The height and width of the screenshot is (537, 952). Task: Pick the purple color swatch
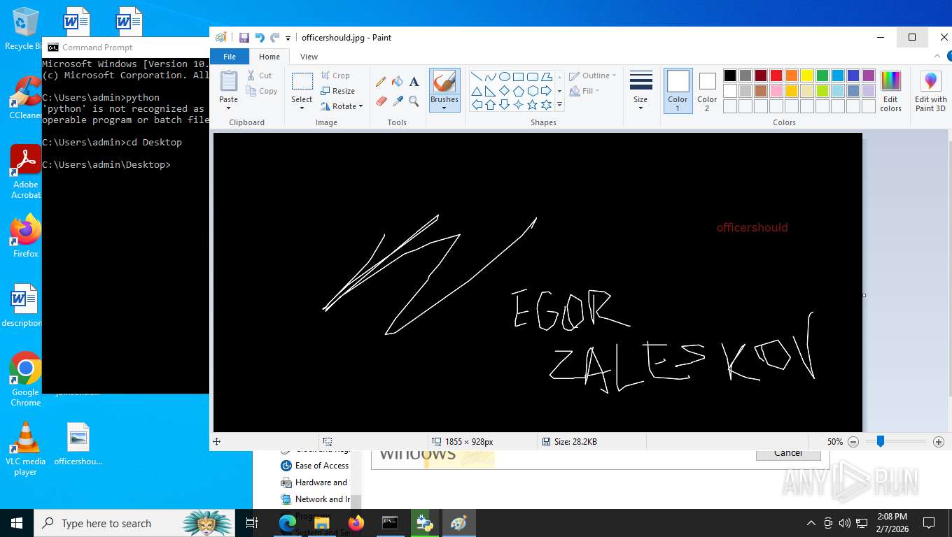pyautogui.click(x=869, y=76)
